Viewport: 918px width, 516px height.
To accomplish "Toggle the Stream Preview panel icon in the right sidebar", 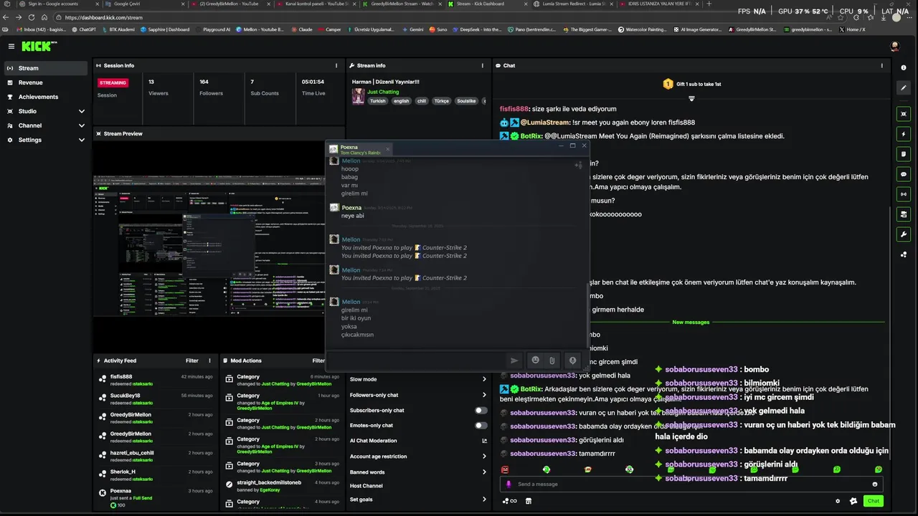I will tap(904, 114).
